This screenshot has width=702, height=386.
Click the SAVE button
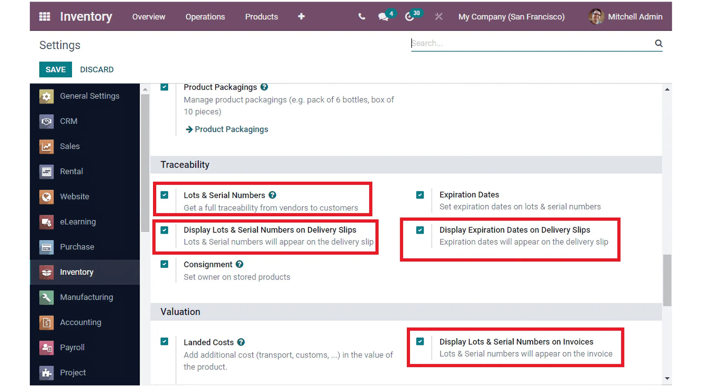(x=55, y=69)
